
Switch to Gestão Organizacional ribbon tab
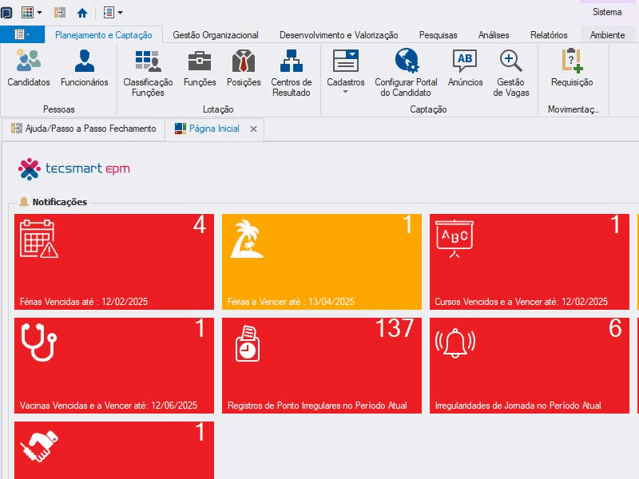click(x=215, y=35)
